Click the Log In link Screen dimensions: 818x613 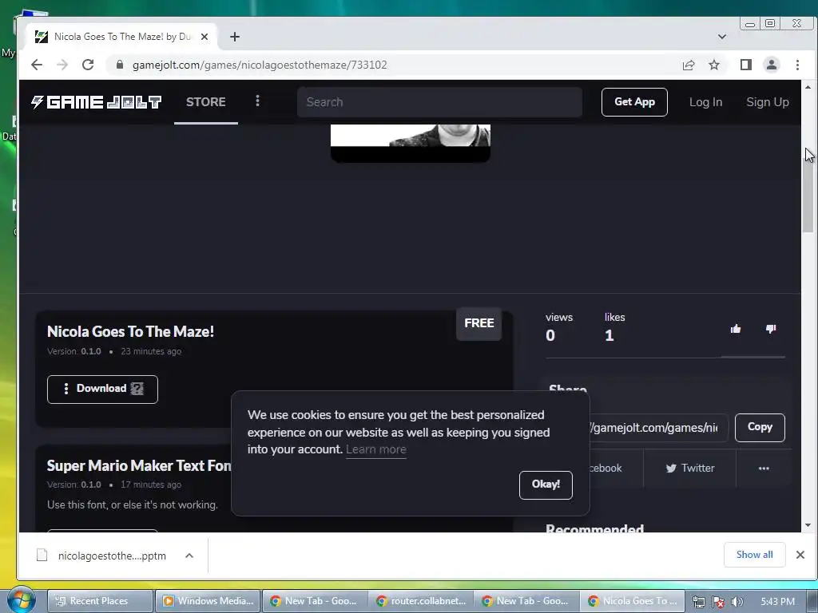tap(705, 102)
